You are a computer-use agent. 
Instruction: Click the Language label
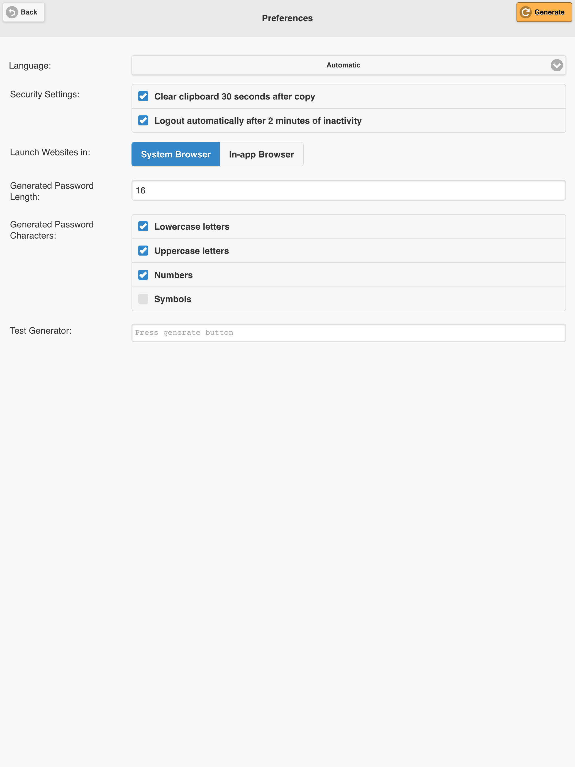click(x=30, y=65)
